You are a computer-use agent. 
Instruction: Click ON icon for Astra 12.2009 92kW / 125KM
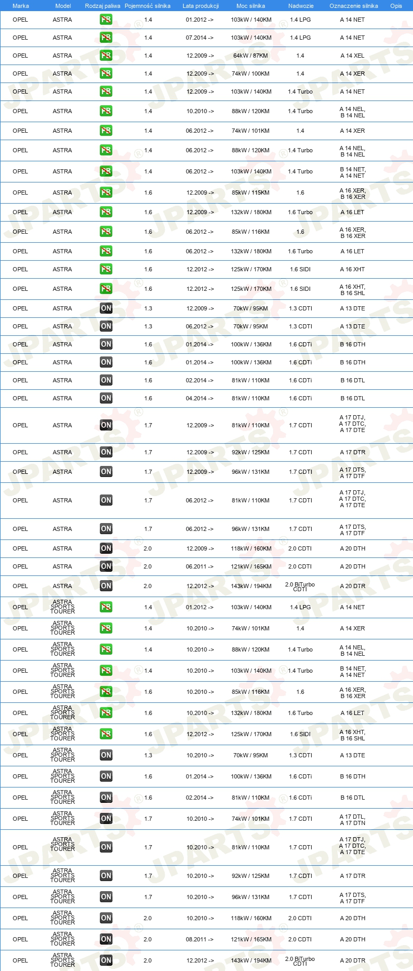tap(106, 452)
